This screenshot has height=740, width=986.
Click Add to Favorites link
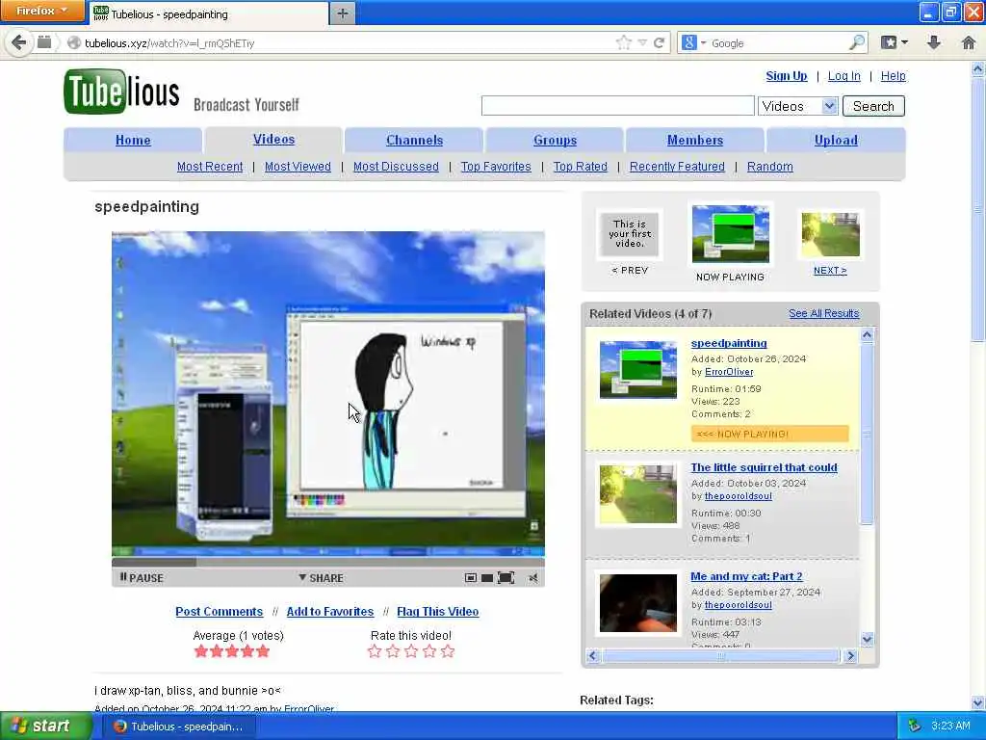point(329,611)
